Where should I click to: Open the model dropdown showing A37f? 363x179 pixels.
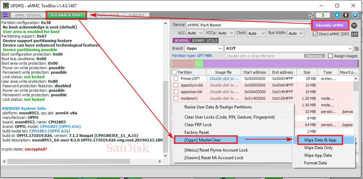(289, 49)
